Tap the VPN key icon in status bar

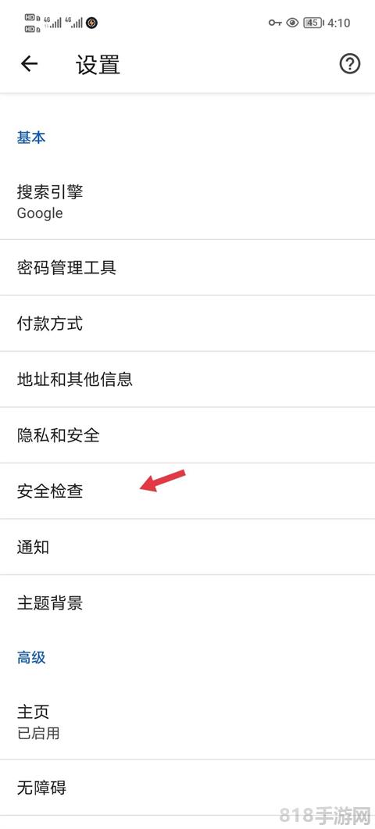(x=275, y=23)
